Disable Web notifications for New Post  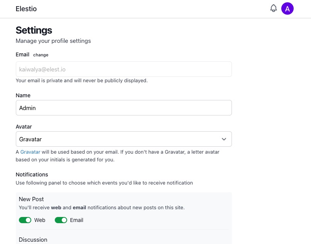[25, 220]
